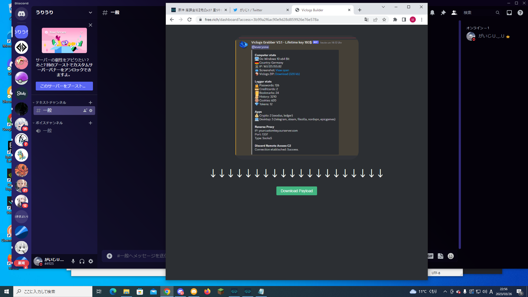Join the 一般 voice channel
This screenshot has height=297, width=528.
coord(47,131)
